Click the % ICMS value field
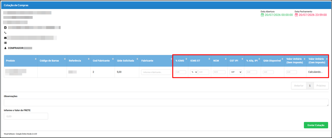The image size is (332, 138). click(x=181, y=72)
